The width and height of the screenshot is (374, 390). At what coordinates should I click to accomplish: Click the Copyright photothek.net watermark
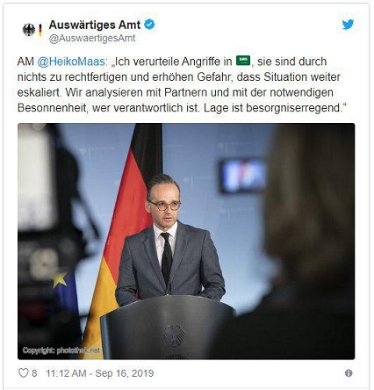click(61, 350)
